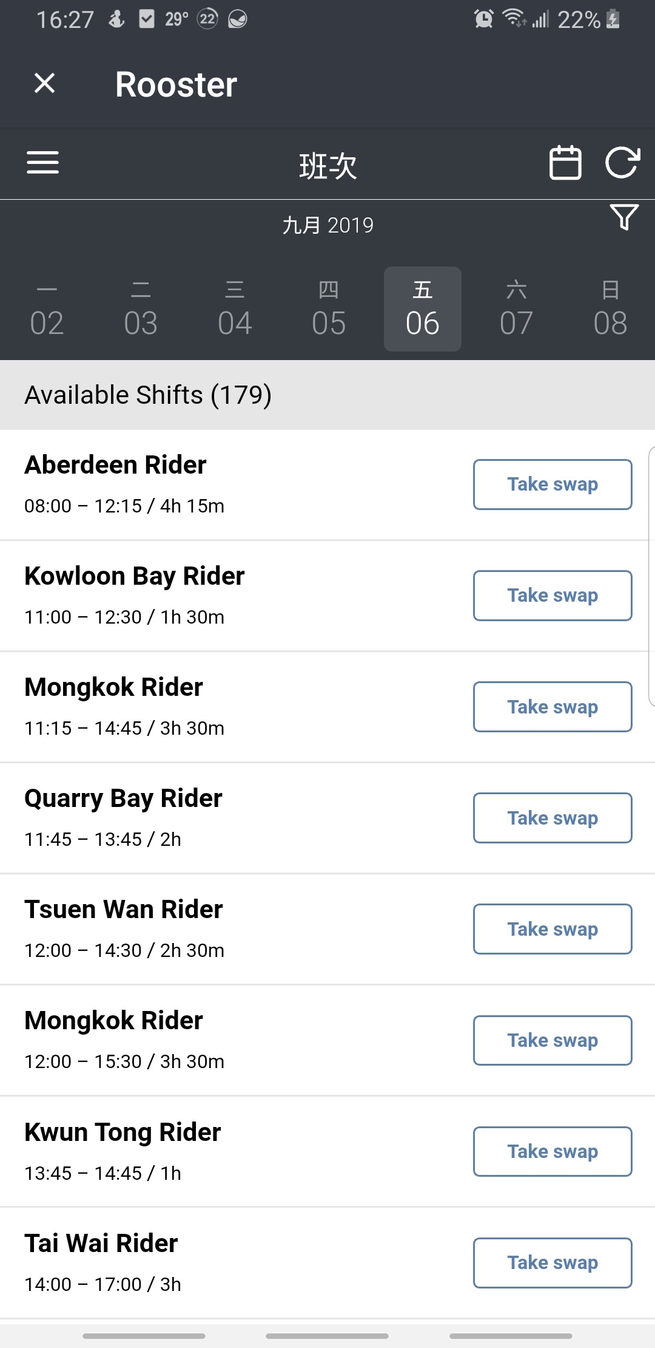Tap the battery indicator in status bar
The image size is (655, 1348).
[613, 19]
